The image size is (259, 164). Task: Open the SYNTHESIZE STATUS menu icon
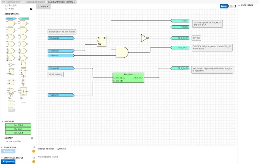34,158
